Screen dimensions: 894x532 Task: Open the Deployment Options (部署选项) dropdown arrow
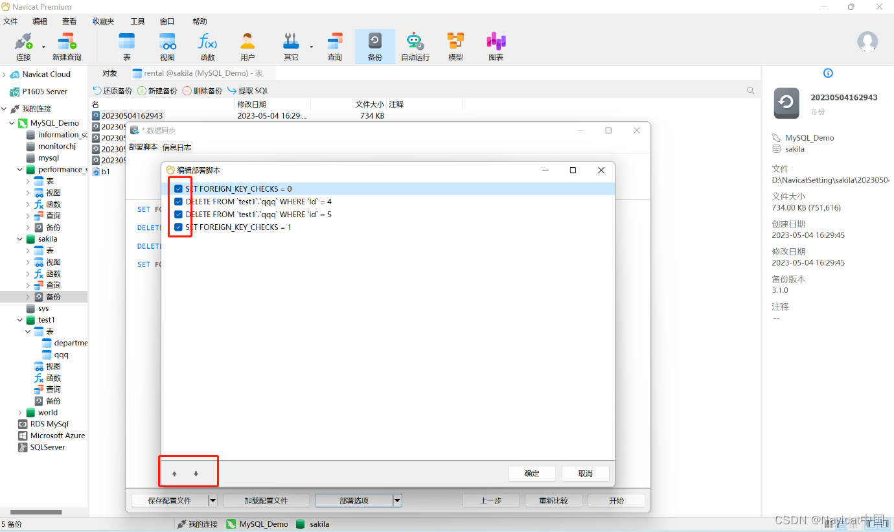tap(398, 500)
